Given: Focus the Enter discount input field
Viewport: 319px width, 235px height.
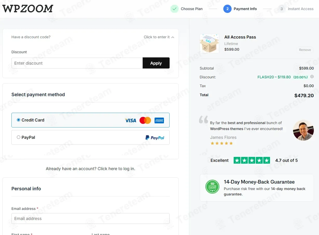Looking at the screenshot, I should pos(77,63).
